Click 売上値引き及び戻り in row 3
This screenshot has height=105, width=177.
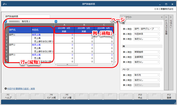coord(44,41)
